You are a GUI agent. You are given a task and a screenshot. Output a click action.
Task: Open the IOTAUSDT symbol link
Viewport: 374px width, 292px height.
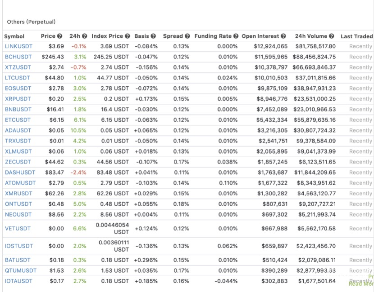point(19,281)
